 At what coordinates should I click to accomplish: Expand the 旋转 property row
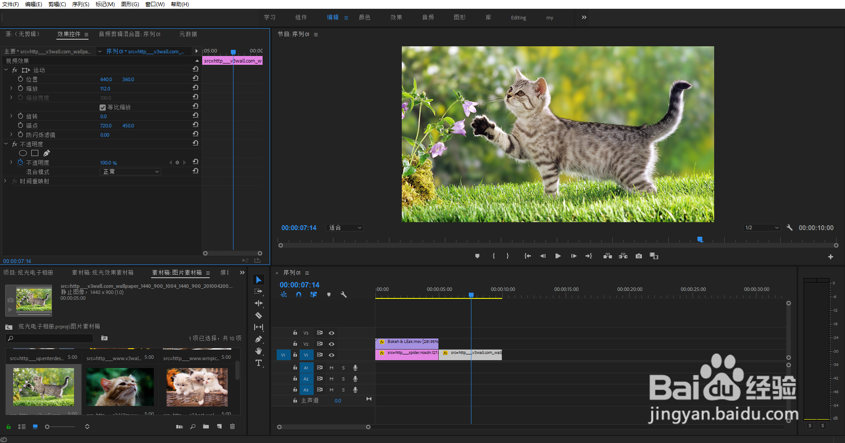11,116
